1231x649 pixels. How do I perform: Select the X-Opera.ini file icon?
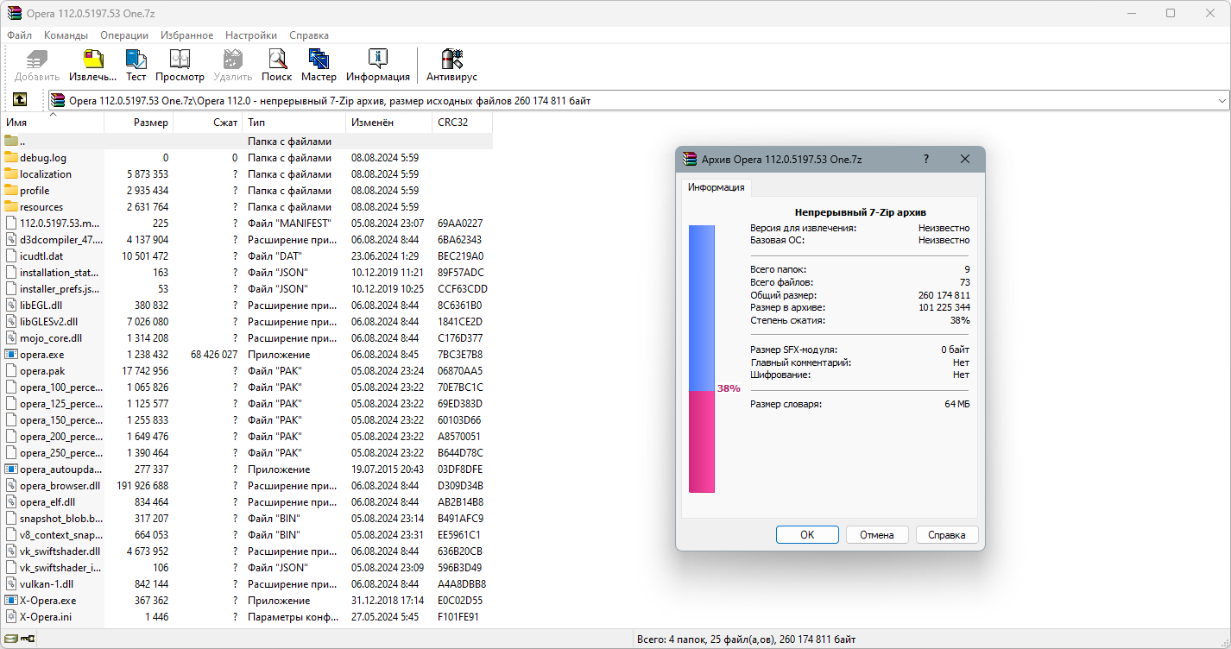pos(11,617)
